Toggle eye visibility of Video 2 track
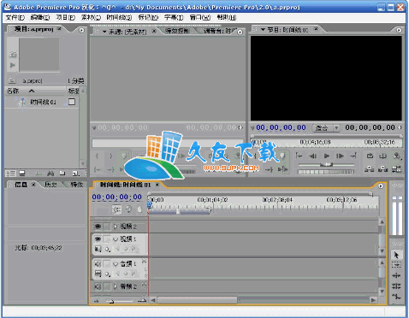The width and height of the screenshot is (409, 318). pyautogui.click(x=98, y=227)
